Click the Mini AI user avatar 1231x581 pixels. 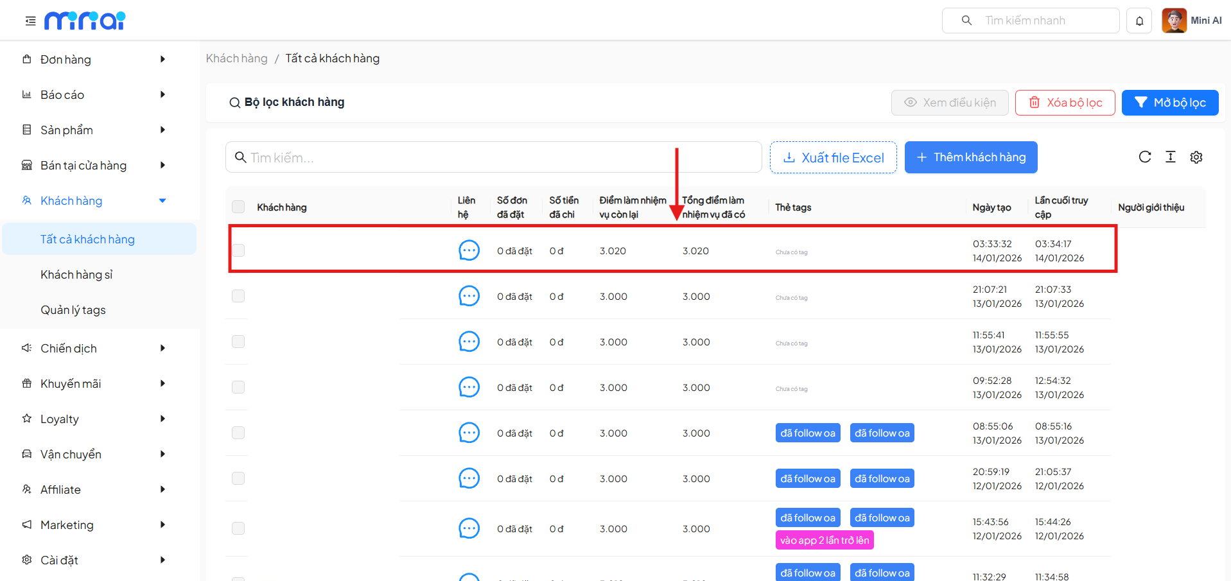(1174, 21)
